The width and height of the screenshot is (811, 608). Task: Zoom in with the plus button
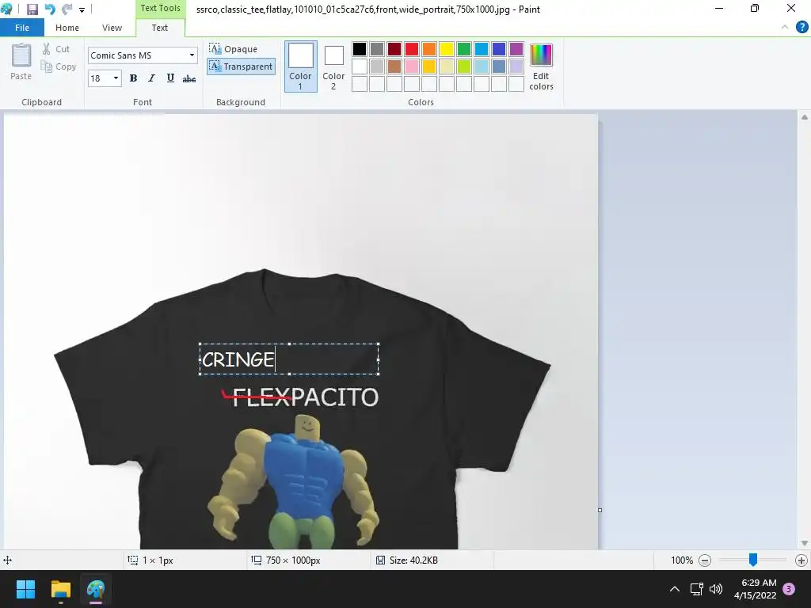[x=801, y=560]
